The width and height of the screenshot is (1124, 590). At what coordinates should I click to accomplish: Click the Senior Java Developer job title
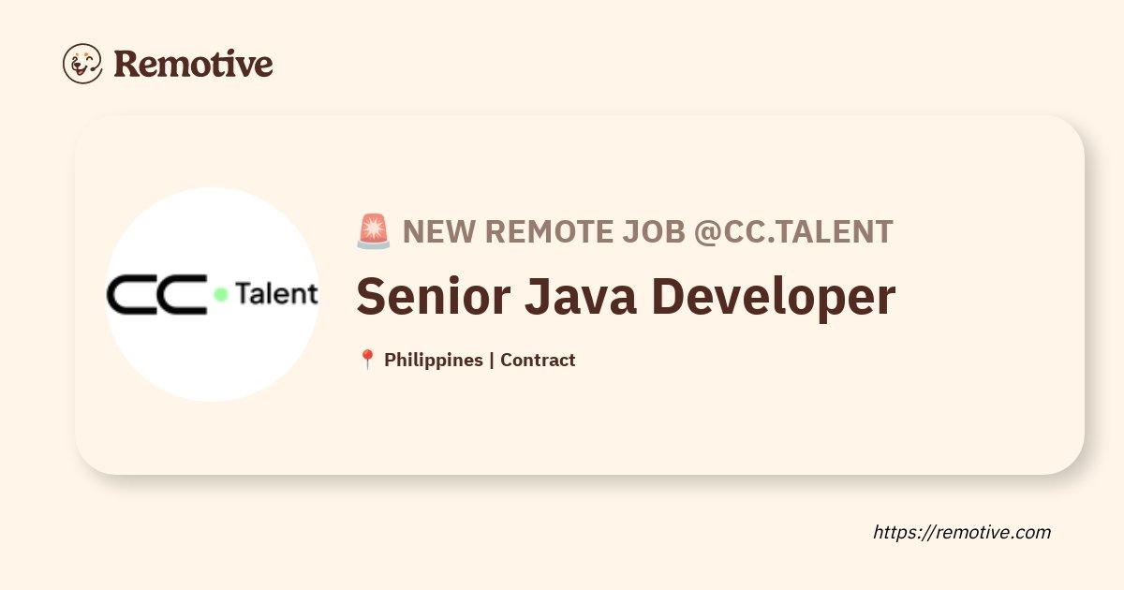pyautogui.click(x=626, y=297)
